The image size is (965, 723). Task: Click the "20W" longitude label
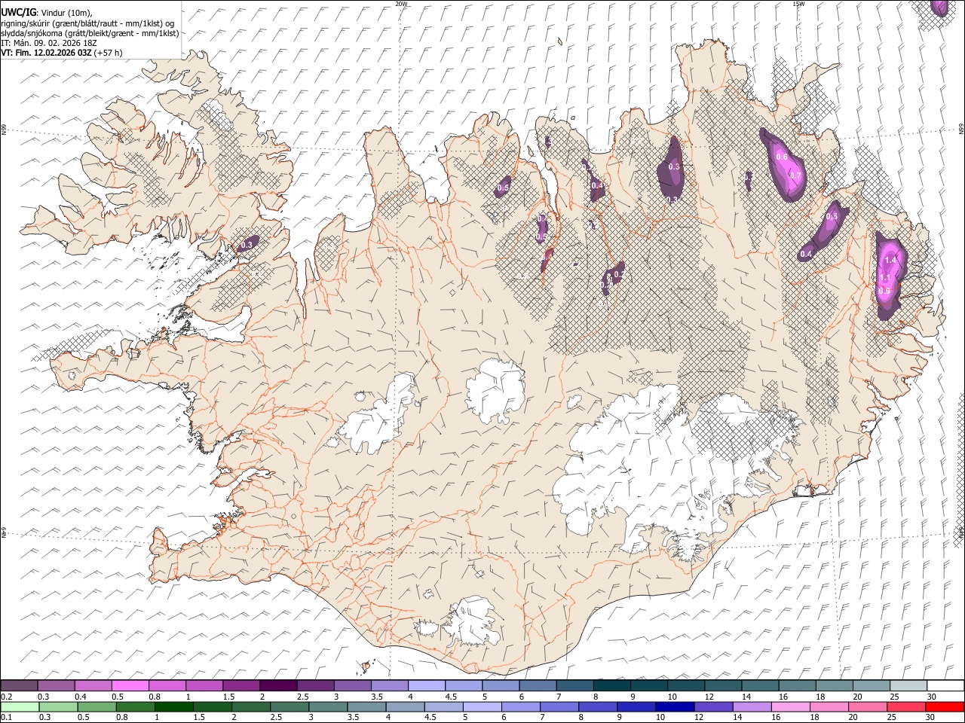point(401,4)
